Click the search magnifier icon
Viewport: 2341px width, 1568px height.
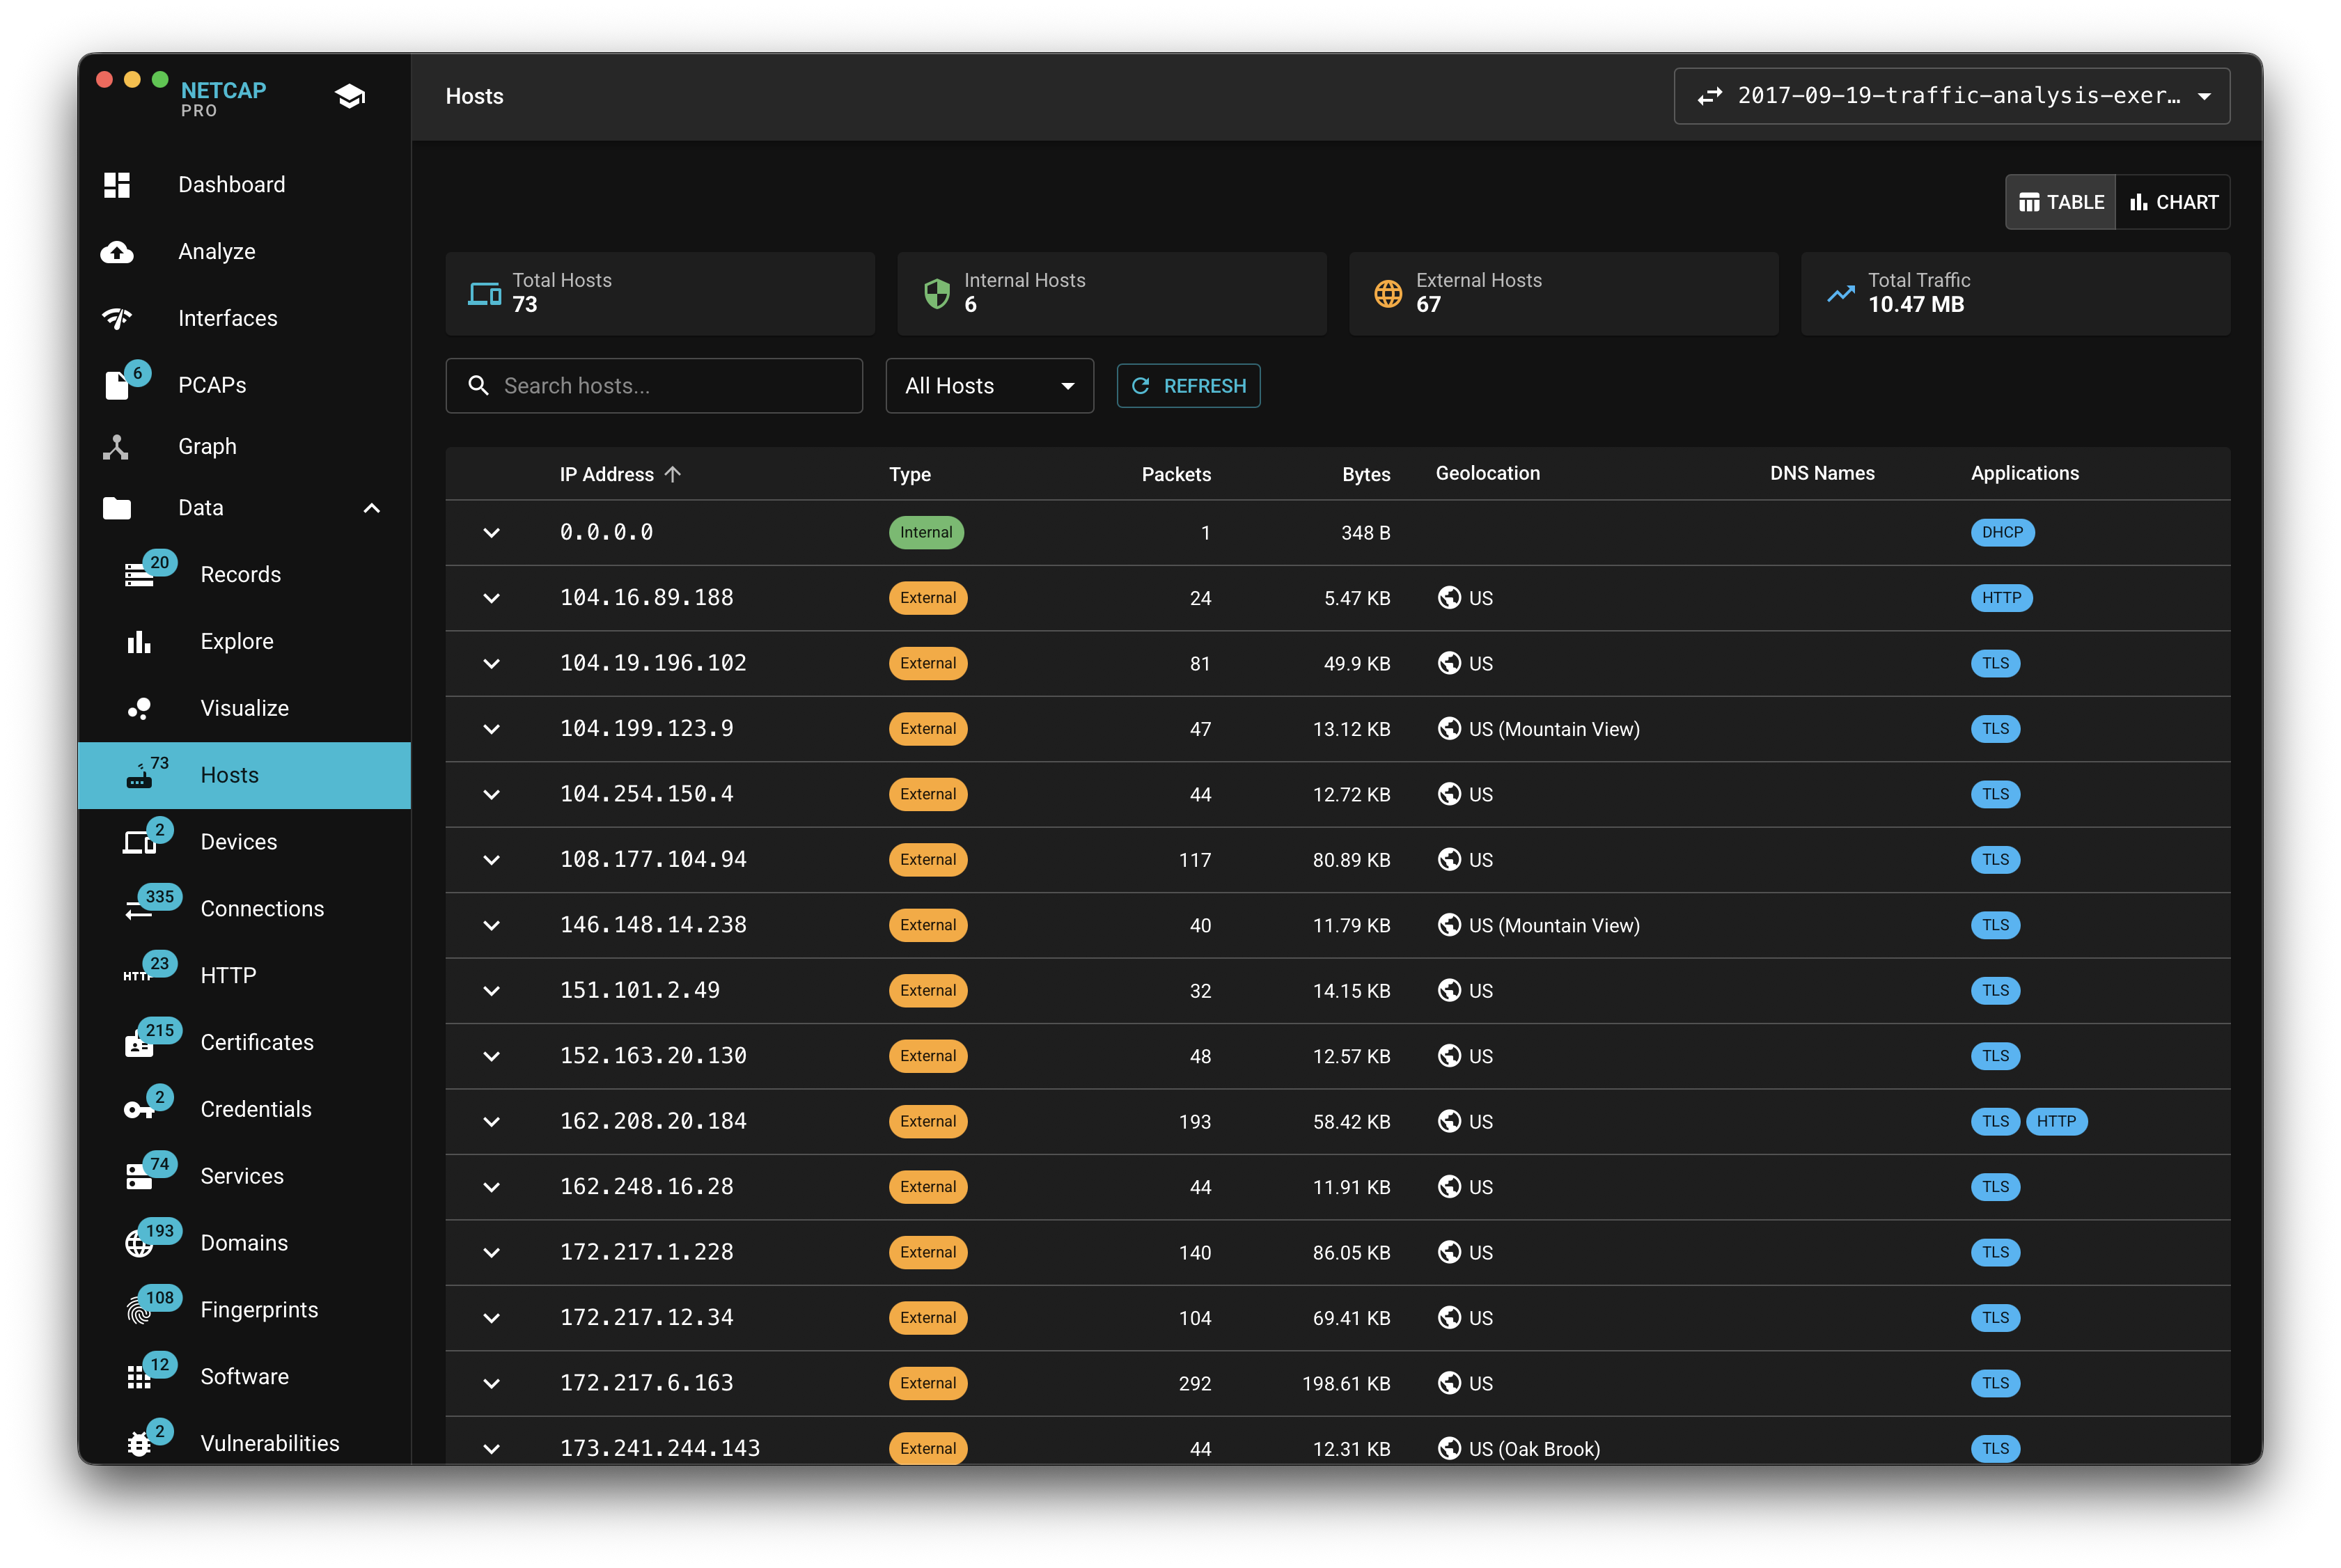pyautogui.click(x=479, y=386)
